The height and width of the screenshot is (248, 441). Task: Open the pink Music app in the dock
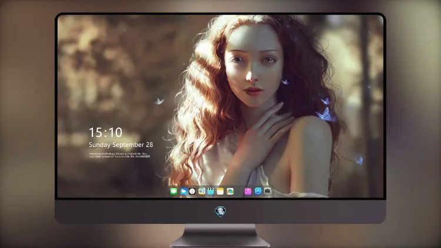(x=248, y=192)
